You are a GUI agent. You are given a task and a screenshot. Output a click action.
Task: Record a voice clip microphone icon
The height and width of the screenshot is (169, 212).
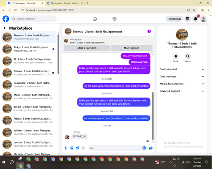[66, 148]
